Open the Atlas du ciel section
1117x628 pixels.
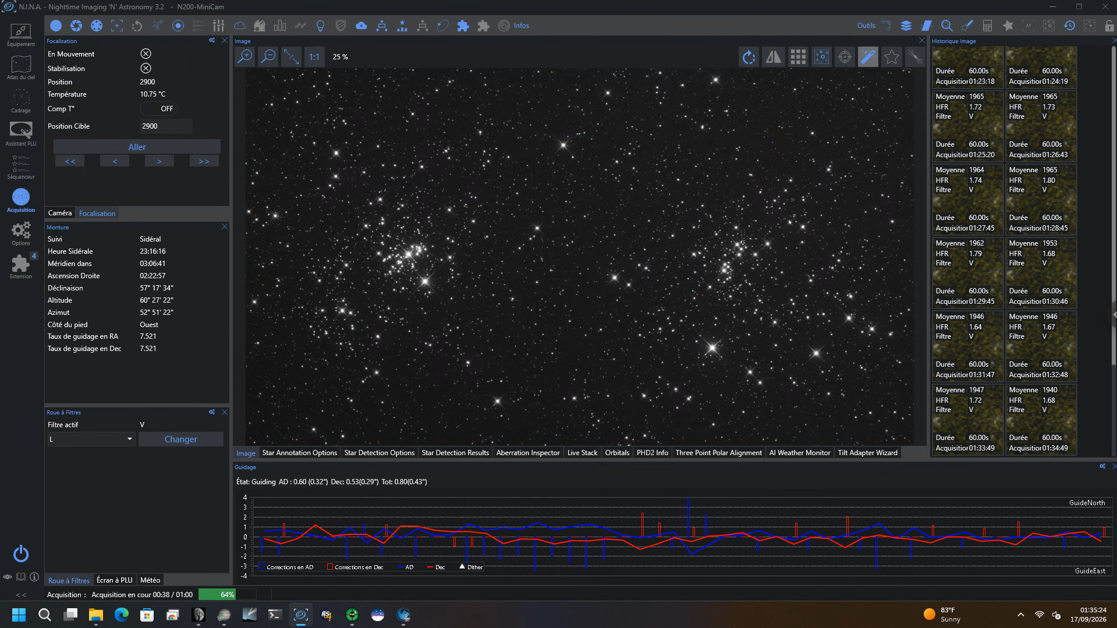click(21, 68)
